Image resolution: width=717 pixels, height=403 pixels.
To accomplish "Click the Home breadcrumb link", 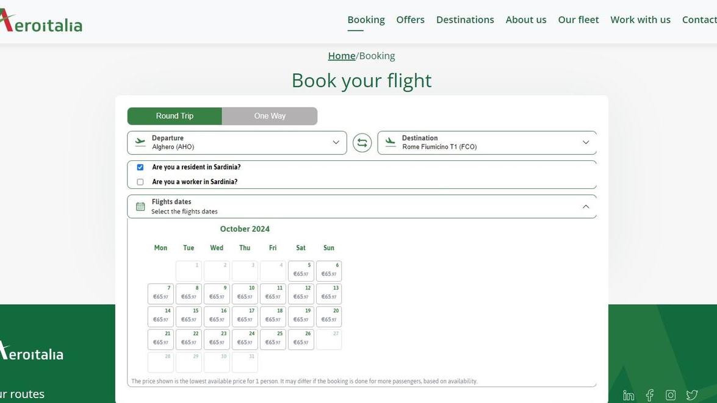I will [341, 56].
